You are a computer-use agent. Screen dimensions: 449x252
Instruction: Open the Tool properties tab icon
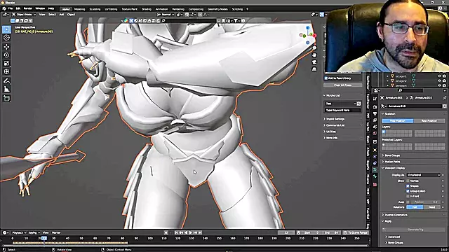[x=375, y=99]
